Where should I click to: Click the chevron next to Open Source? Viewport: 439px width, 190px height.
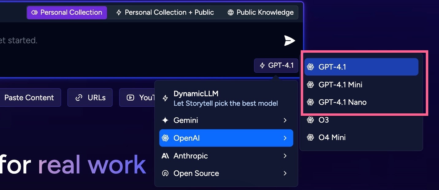click(285, 173)
